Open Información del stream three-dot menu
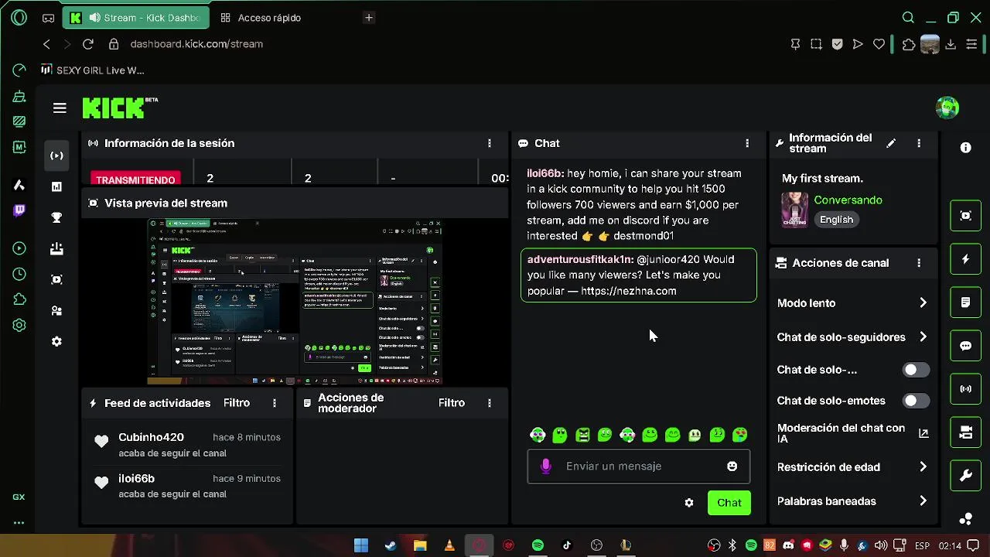990x557 pixels. pos(919,143)
